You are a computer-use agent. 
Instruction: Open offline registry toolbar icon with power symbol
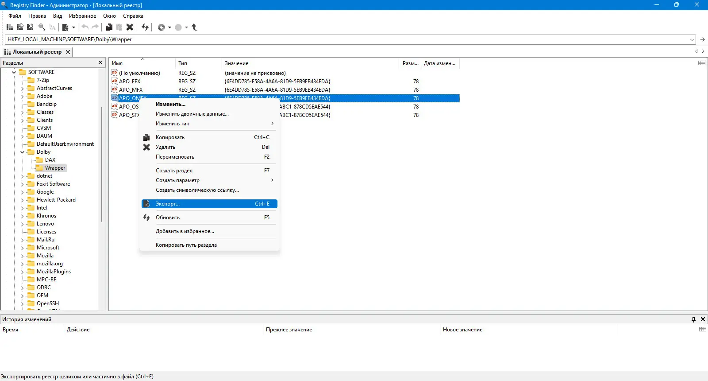(x=30, y=27)
